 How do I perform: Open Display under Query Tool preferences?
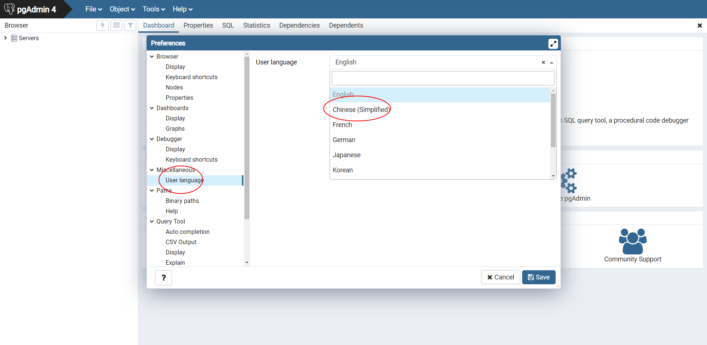[175, 252]
